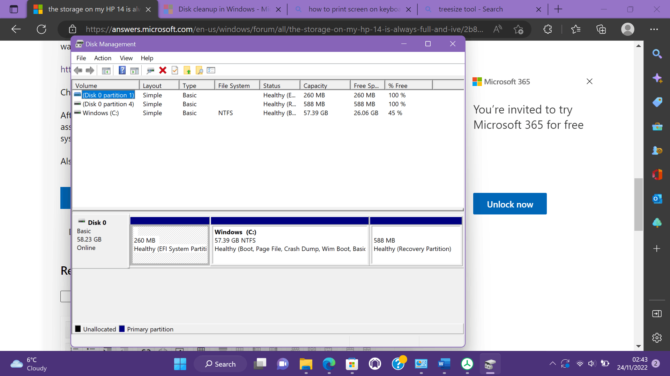Click the folder with magnifier toolbar icon
This screenshot has height=376, width=670.
coord(199,70)
